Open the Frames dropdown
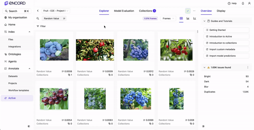The height and width of the screenshot is (130, 254). coord(168,18)
